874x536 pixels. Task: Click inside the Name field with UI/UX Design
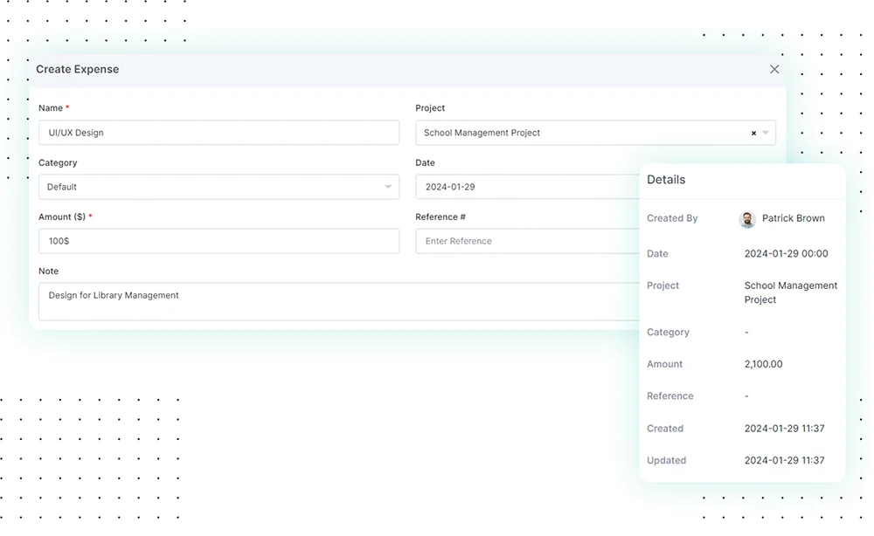point(218,133)
